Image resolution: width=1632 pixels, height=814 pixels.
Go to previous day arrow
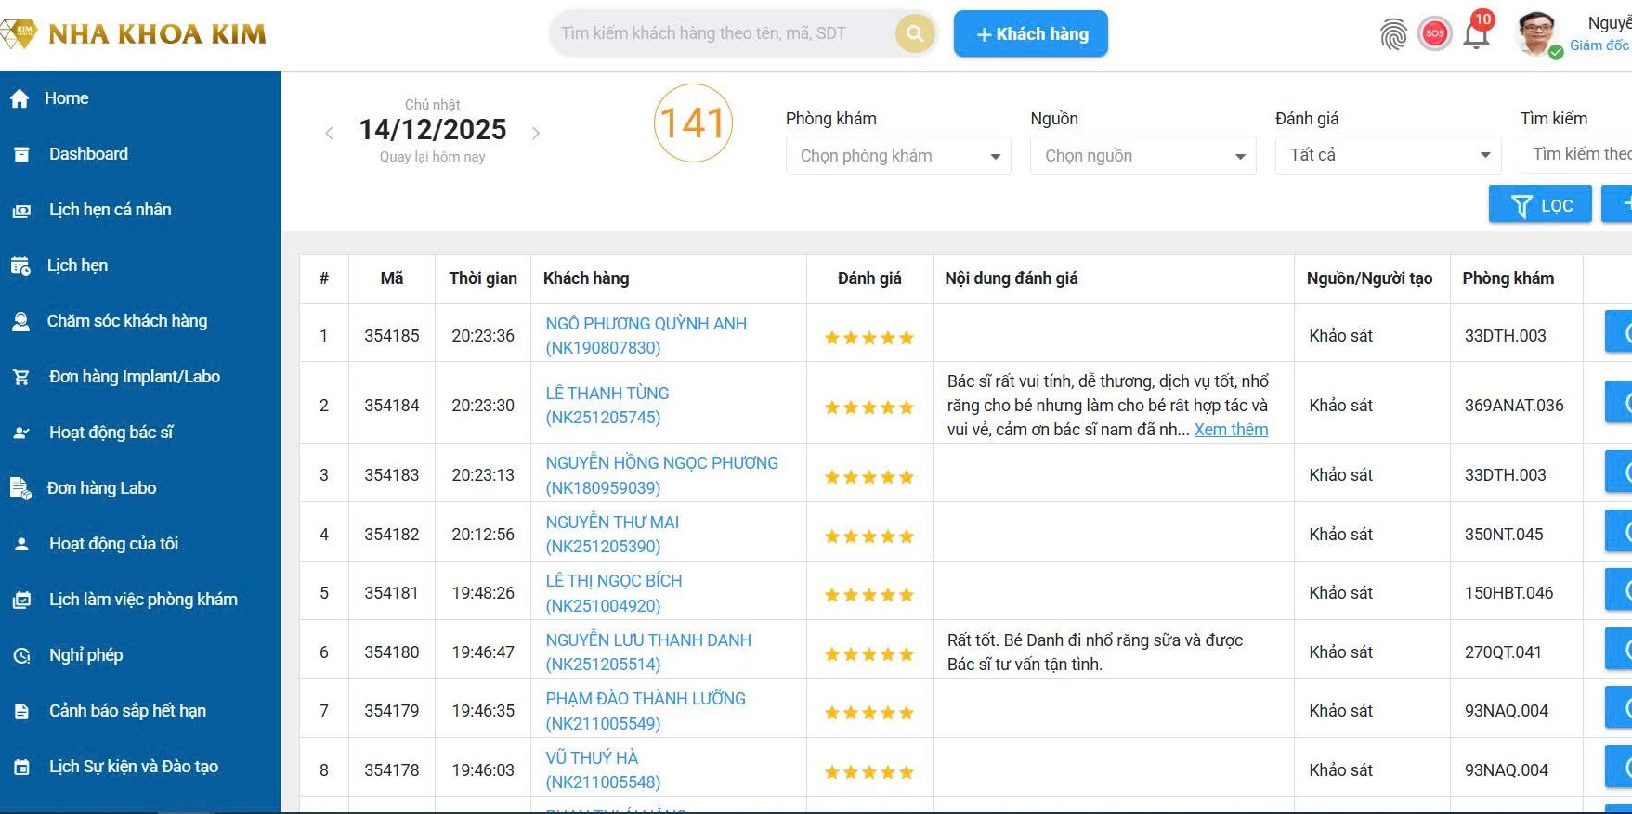329,133
